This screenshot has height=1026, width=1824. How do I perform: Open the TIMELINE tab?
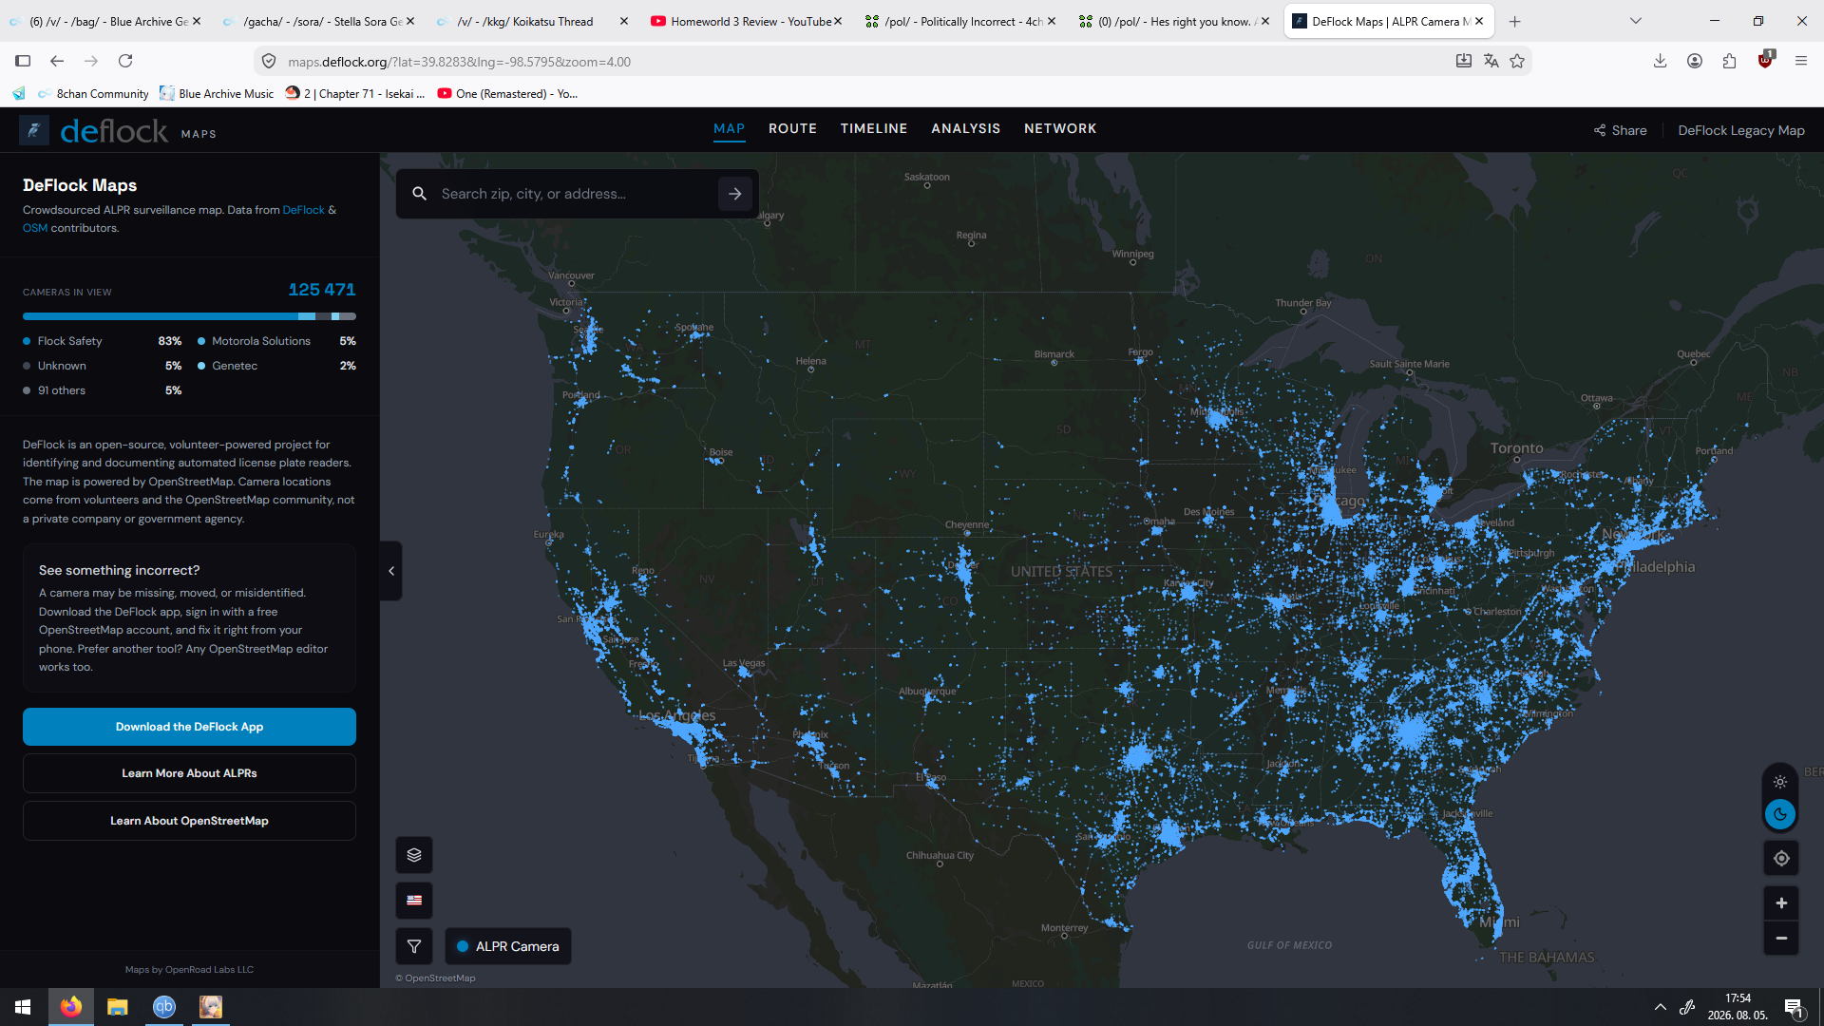pyautogui.click(x=874, y=128)
